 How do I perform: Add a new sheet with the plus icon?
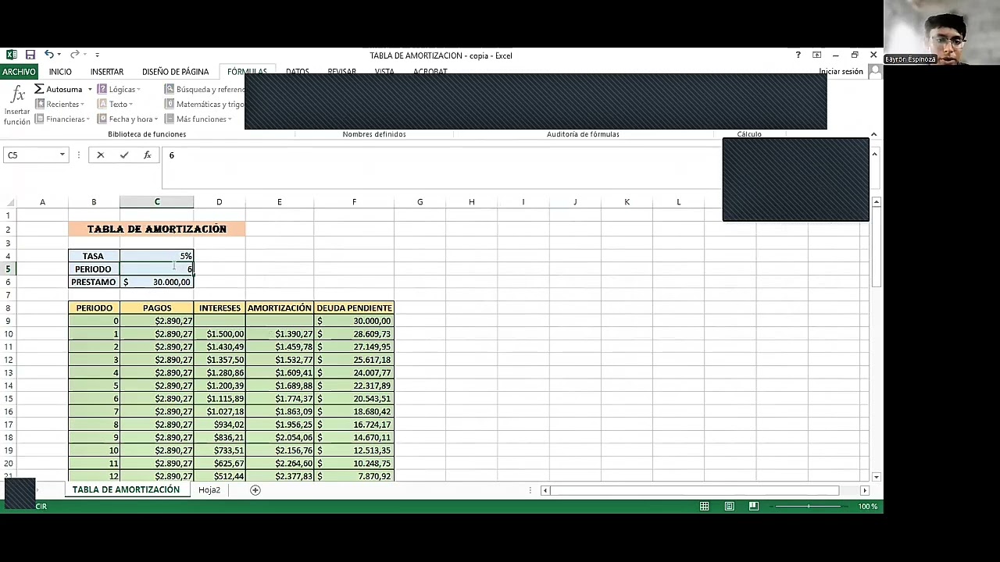pyautogui.click(x=255, y=490)
